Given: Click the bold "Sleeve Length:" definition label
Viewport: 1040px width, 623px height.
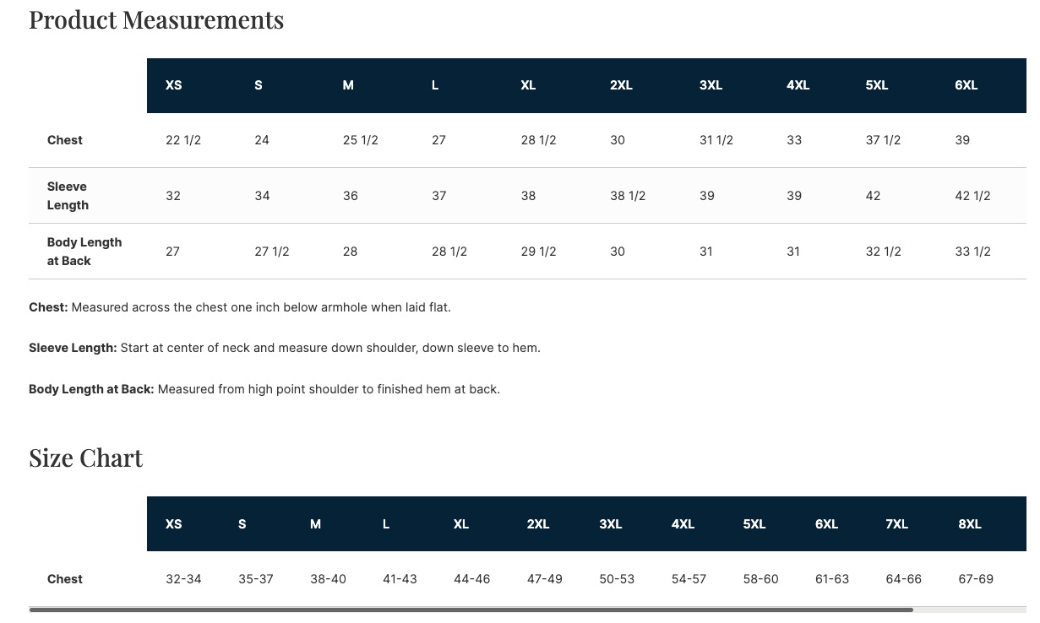Looking at the screenshot, I should (73, 348).
